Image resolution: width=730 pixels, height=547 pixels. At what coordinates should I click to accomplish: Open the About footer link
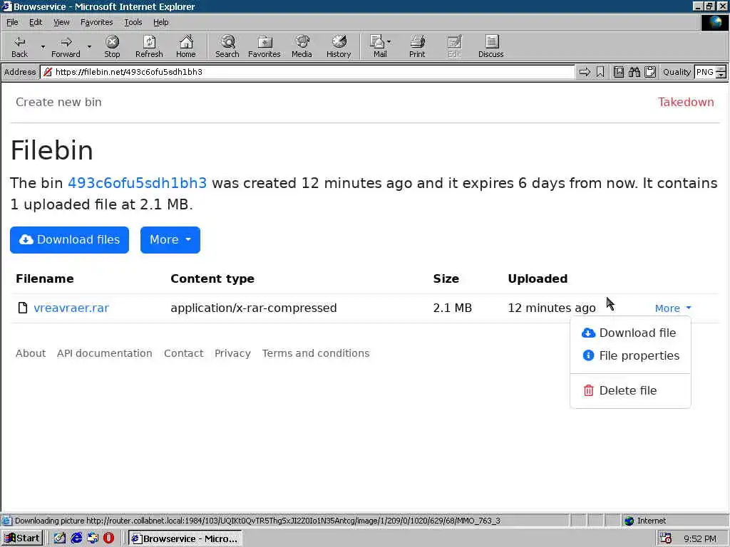point(31,353)
